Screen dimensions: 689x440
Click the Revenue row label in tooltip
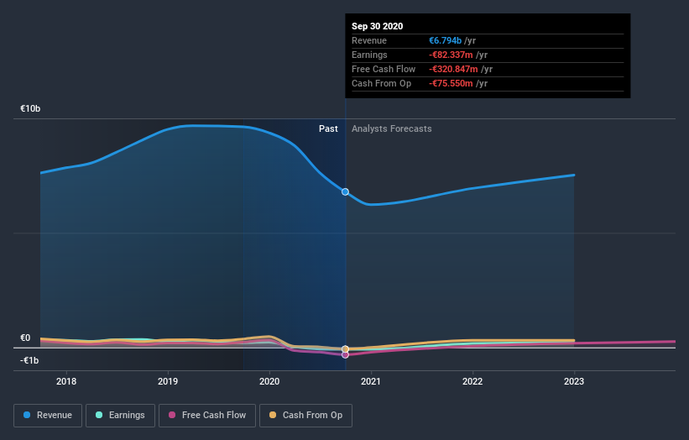(x=369, y=40)
